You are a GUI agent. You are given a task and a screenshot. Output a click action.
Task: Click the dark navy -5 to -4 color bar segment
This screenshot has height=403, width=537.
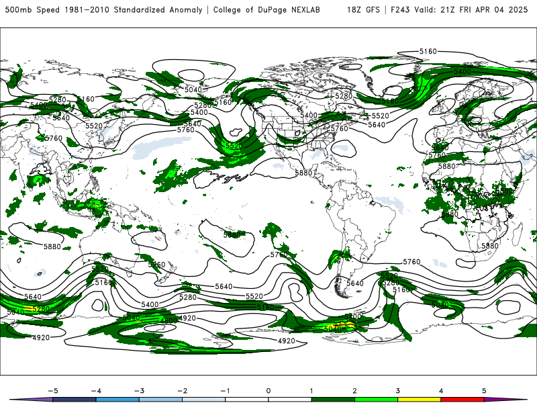tap(75, 400)
